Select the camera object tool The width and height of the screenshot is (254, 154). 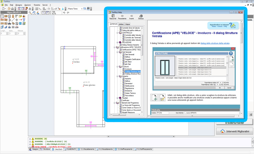(9, 23)
